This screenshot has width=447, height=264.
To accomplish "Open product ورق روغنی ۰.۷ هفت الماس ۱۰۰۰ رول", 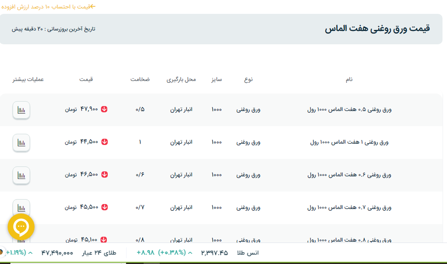I will coord(349,208).
